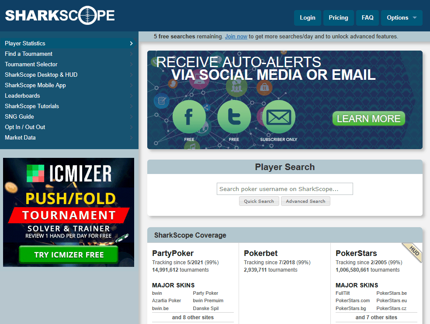Click the ICMIZER logo in the ad
The width and height of the screenshot is (430, 324).
[x=69, y=174]
